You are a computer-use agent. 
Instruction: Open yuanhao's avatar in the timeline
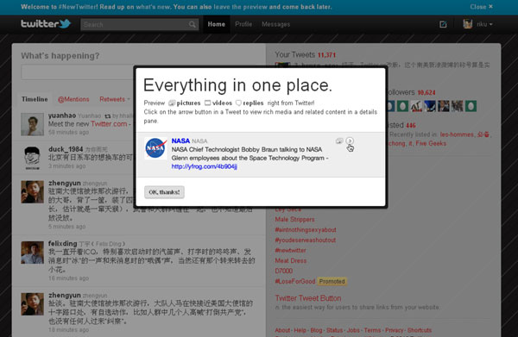click(x=33, y=124)
